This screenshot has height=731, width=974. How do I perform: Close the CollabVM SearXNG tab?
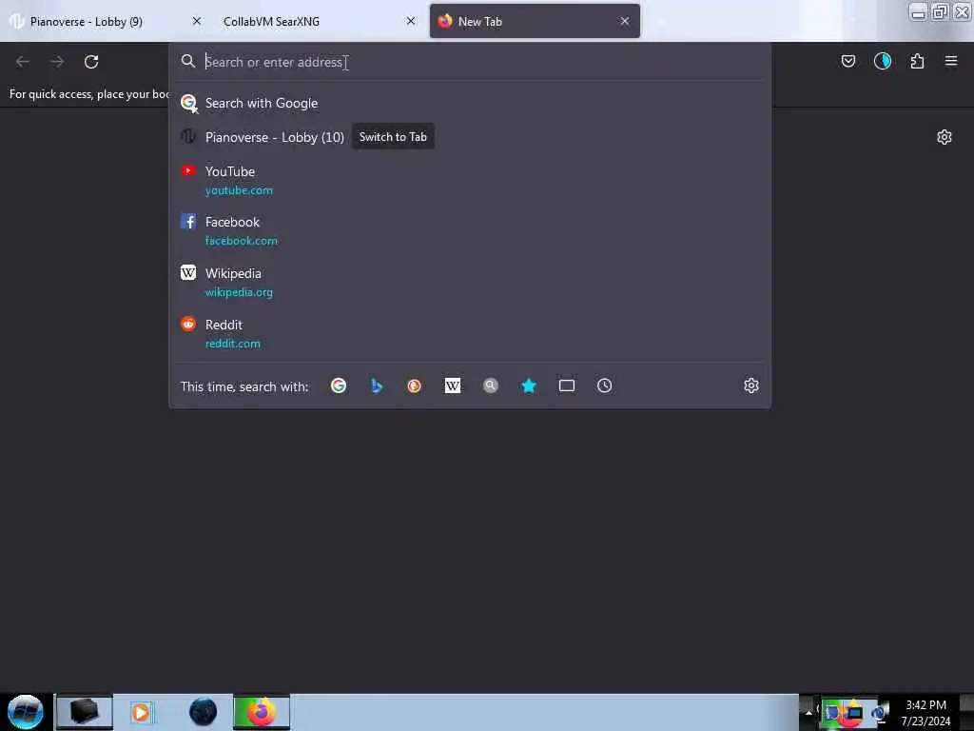pyautogui.click(x=411, y=21)
